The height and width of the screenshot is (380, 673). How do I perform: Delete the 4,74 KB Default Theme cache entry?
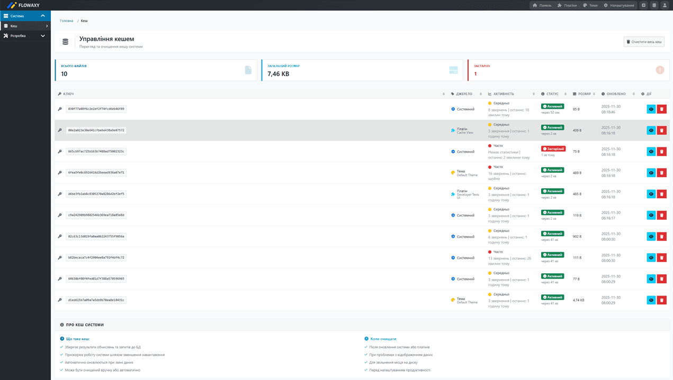pos(661,300)
